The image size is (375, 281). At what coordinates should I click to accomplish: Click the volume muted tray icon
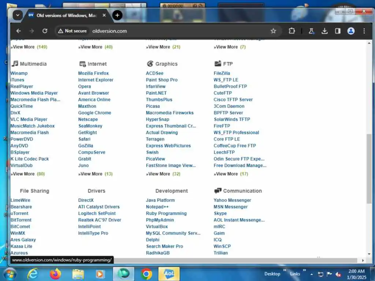[338, 274]
